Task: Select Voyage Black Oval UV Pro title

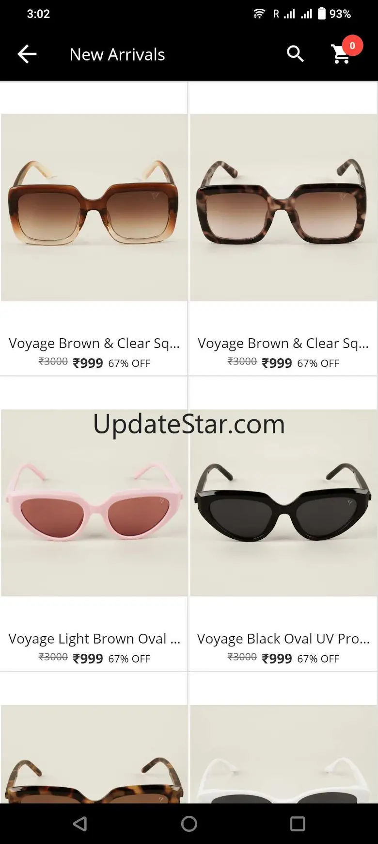Action: [283, 639]
